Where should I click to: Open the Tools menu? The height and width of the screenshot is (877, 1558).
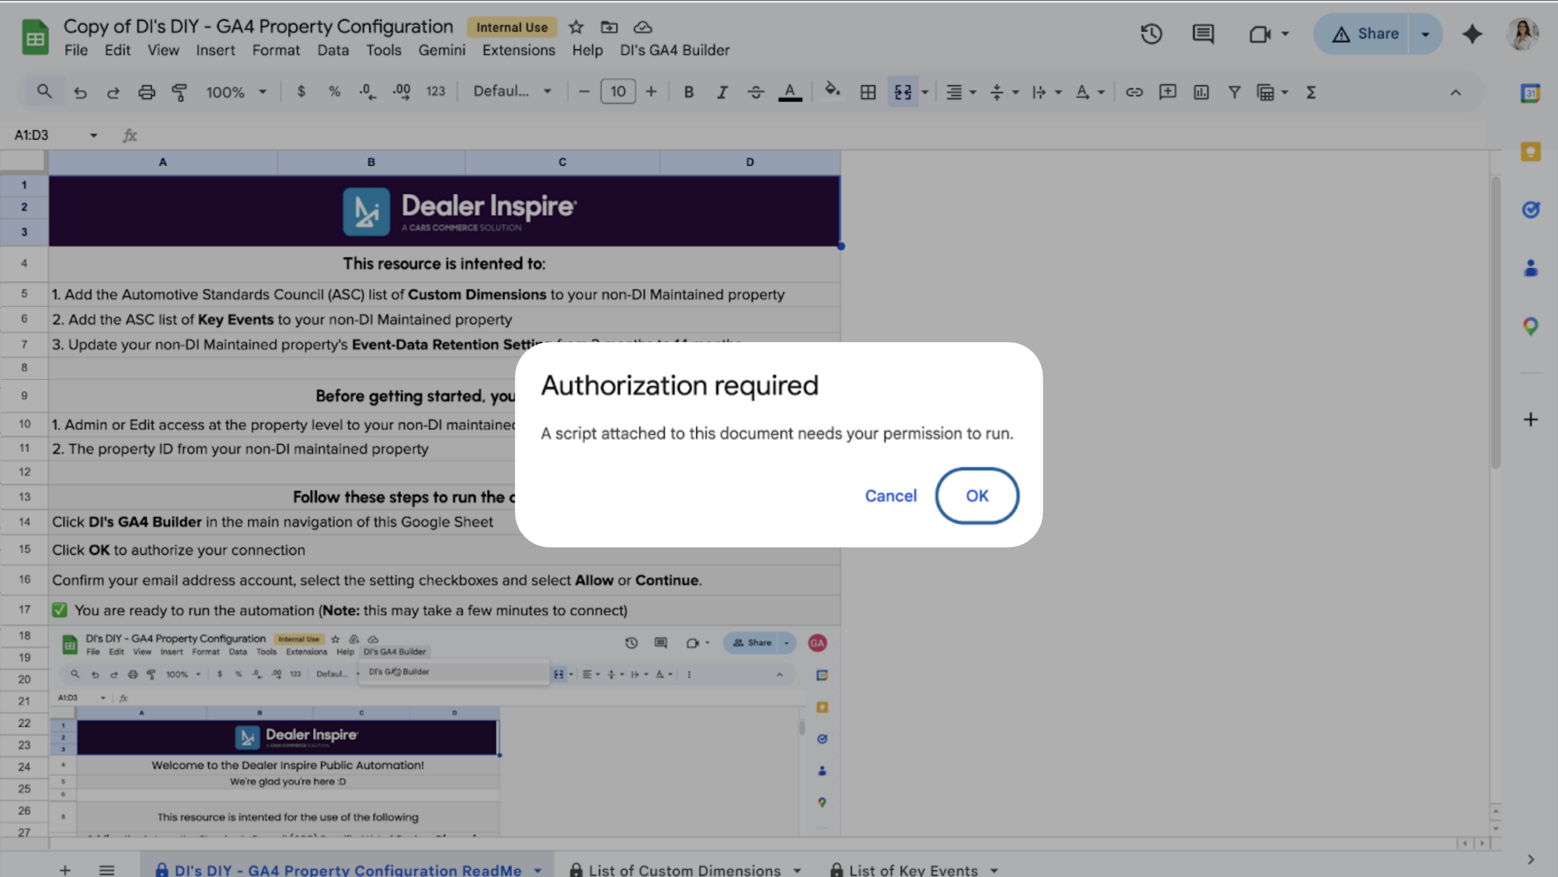pos(383,50)
